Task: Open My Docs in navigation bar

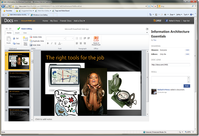Action: click(54, 21)
